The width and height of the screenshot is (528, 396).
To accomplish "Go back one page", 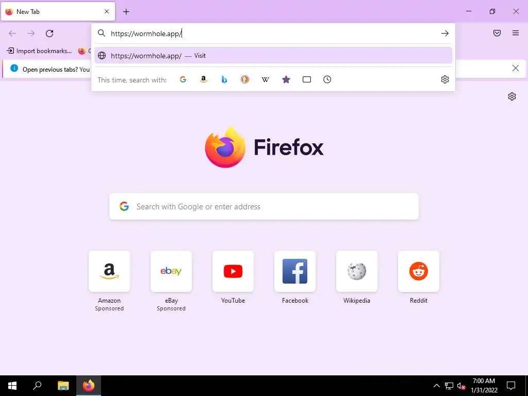I will coord(12,34).
